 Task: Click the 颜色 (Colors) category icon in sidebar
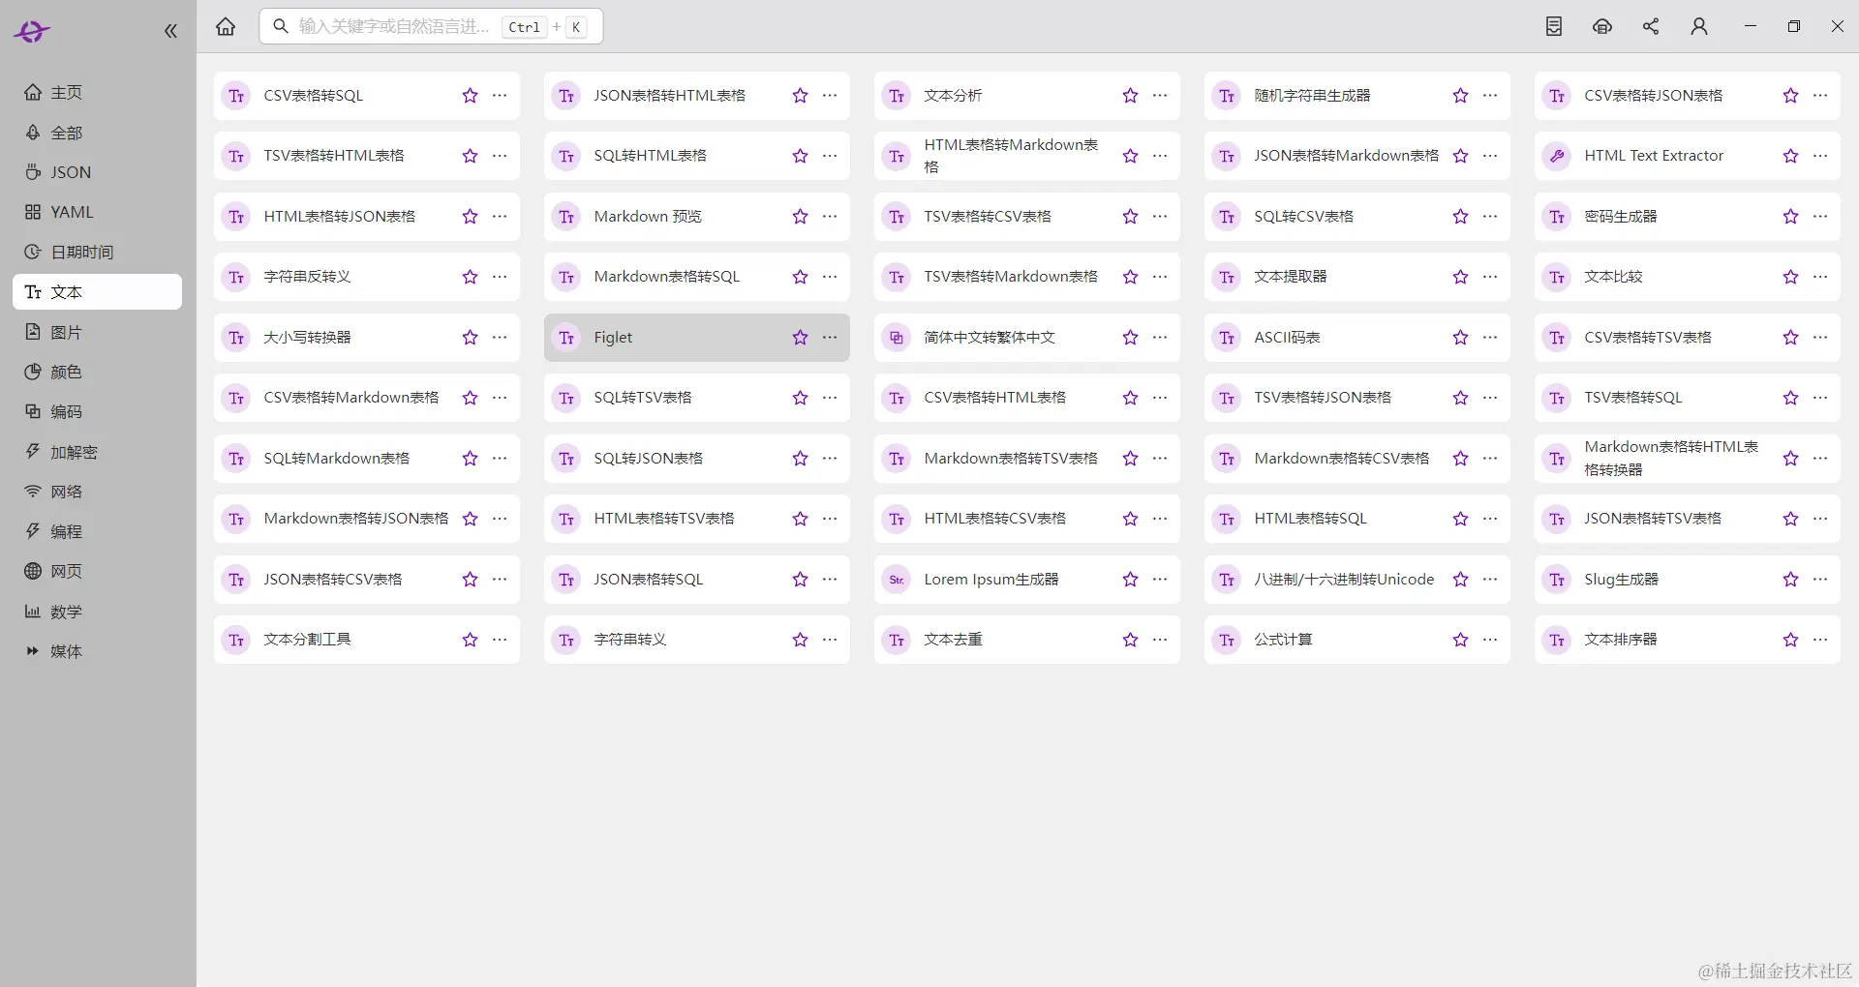tap(34, 372)
